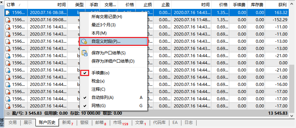Show the 日志 tab

click(x=189, y=123)
